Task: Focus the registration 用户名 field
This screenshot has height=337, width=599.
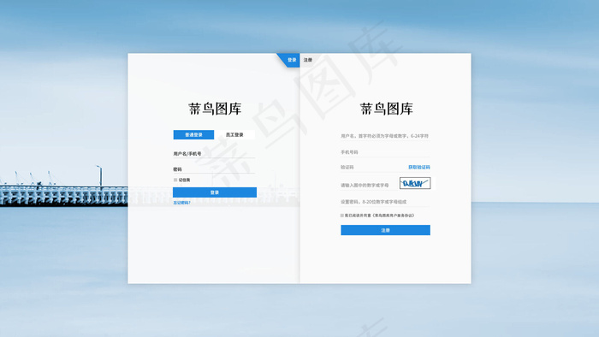Action: pyautogui.click(x=385, y=136)
